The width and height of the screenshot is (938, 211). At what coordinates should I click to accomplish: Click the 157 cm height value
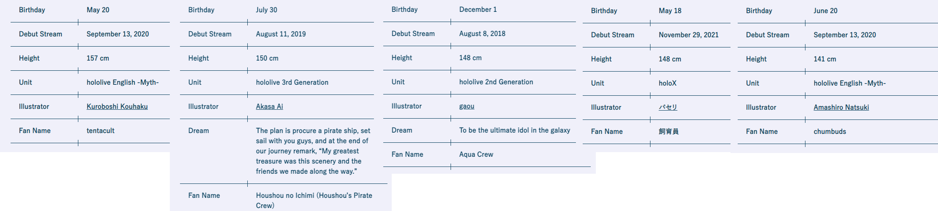tap(98, 58)
